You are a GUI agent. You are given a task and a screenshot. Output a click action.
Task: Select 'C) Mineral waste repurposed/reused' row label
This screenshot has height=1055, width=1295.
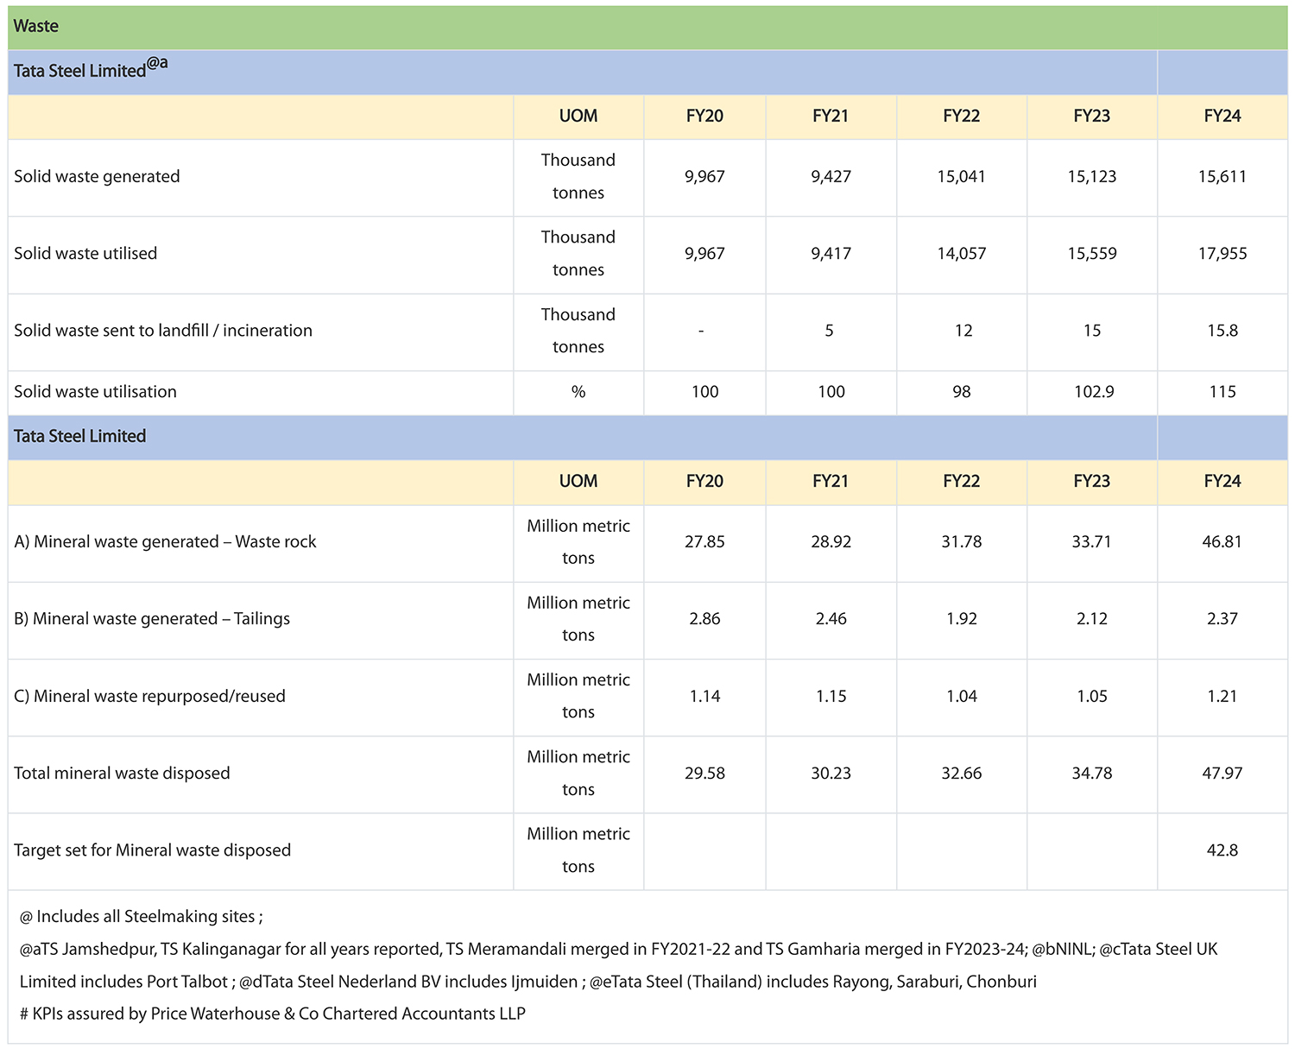pyautogui.click(x=149, y=697)
